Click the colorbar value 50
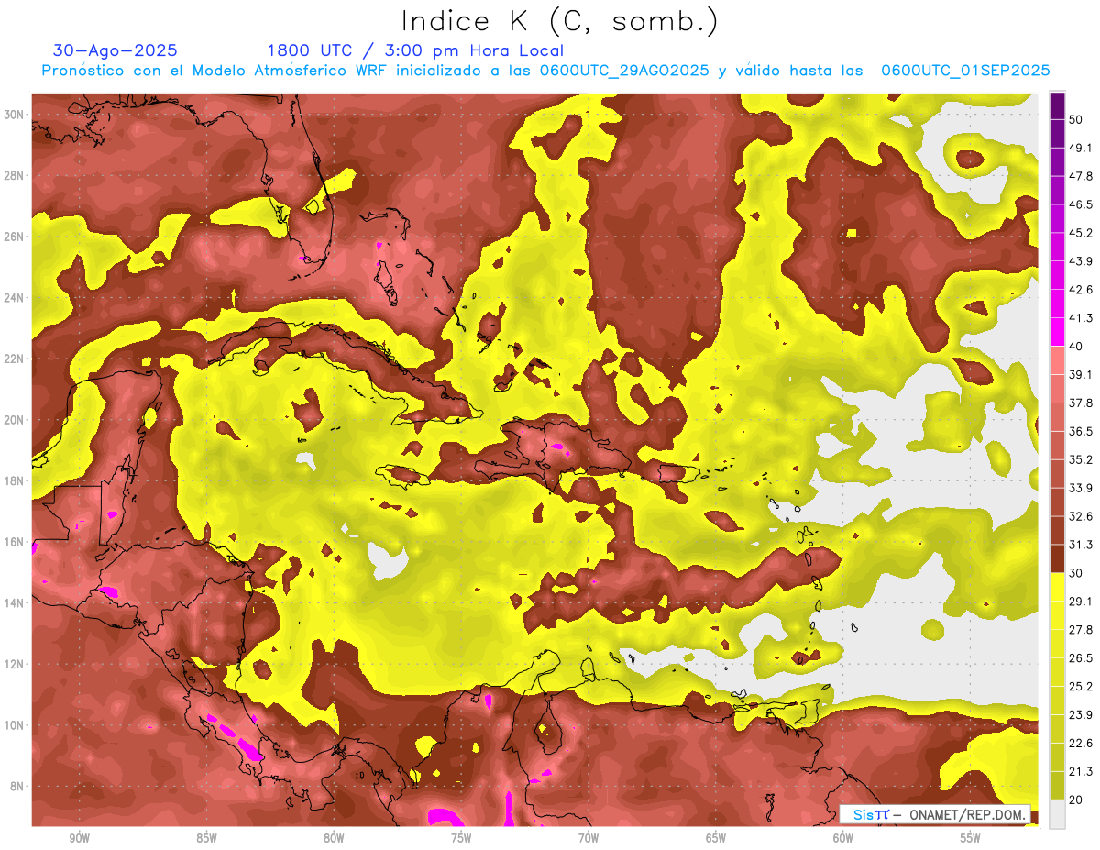This screenshot has height=850, width=1100. point(1076,119)
